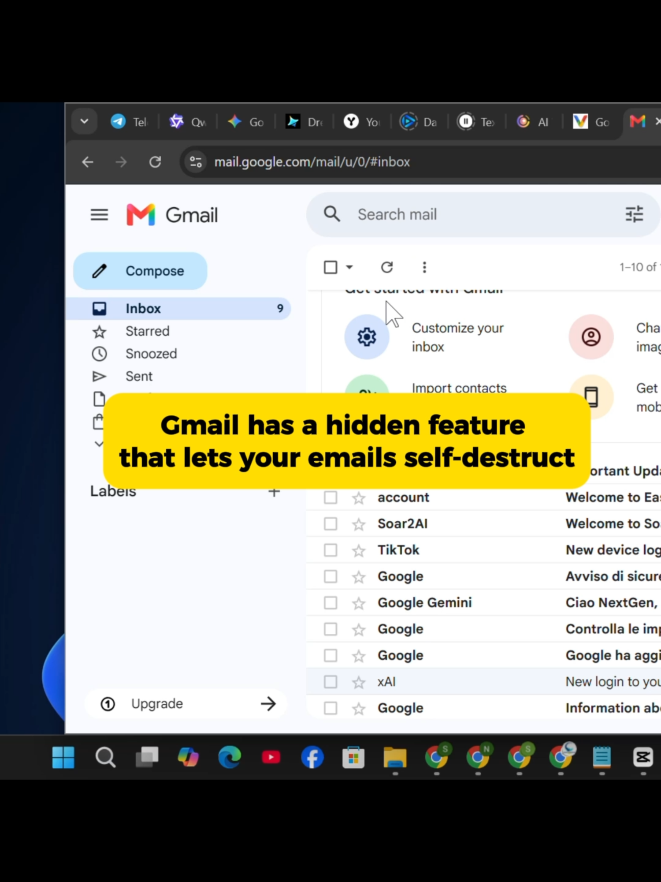
Task: Open Microsoft Store from the taskbar
Action: pos(353,757)
